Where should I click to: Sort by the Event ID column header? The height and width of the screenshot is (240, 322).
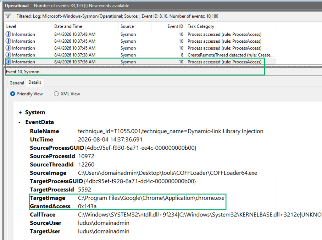click(169, 26)
